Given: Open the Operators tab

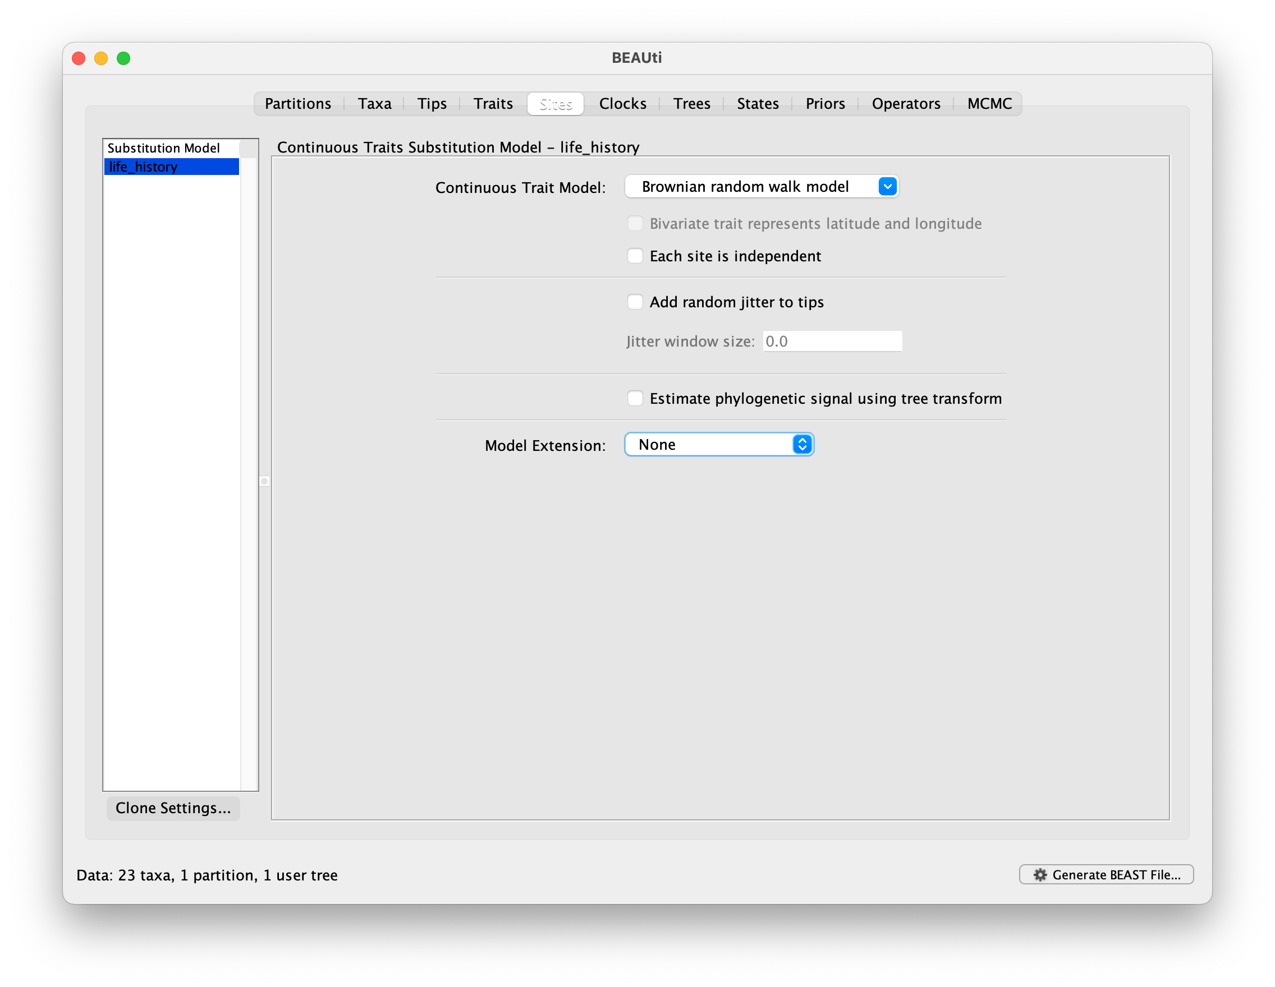Looking at the screenshot, I should coord(905,104).
